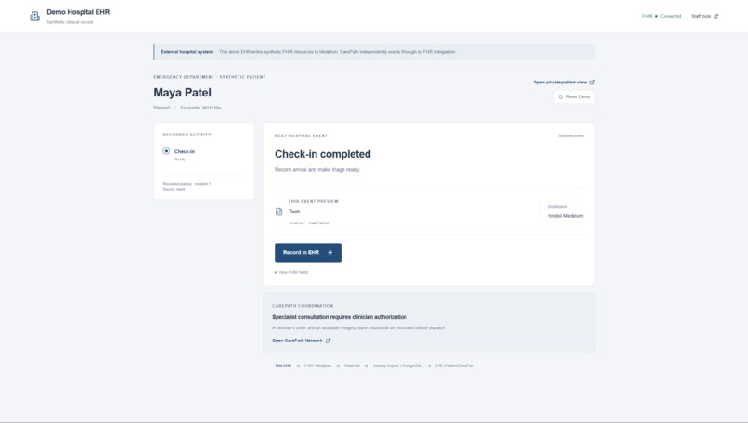Click the Check-in completed heading
The height and width of the screenshot is (423, 748).
click(322, 154)
